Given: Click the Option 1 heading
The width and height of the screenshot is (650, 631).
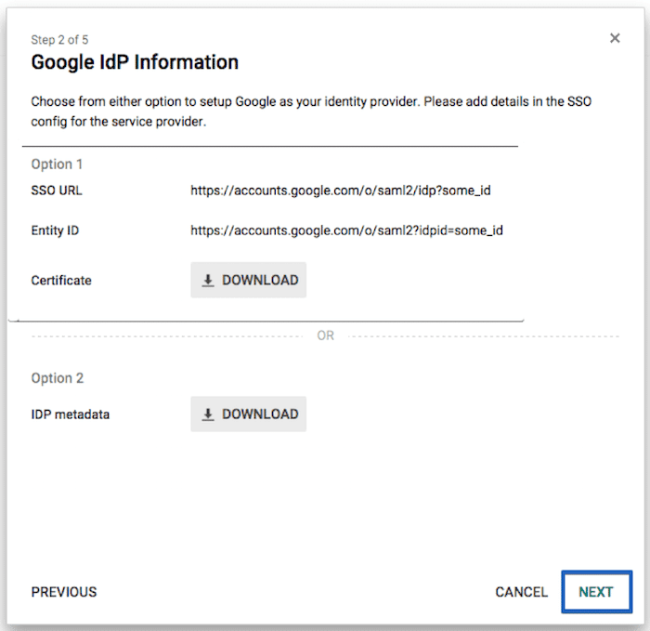Looking at the screenshot, I should click(x=57, y=164).
